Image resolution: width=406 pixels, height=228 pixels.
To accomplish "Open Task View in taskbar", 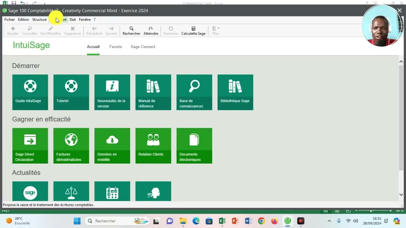I will pos(156,221).
